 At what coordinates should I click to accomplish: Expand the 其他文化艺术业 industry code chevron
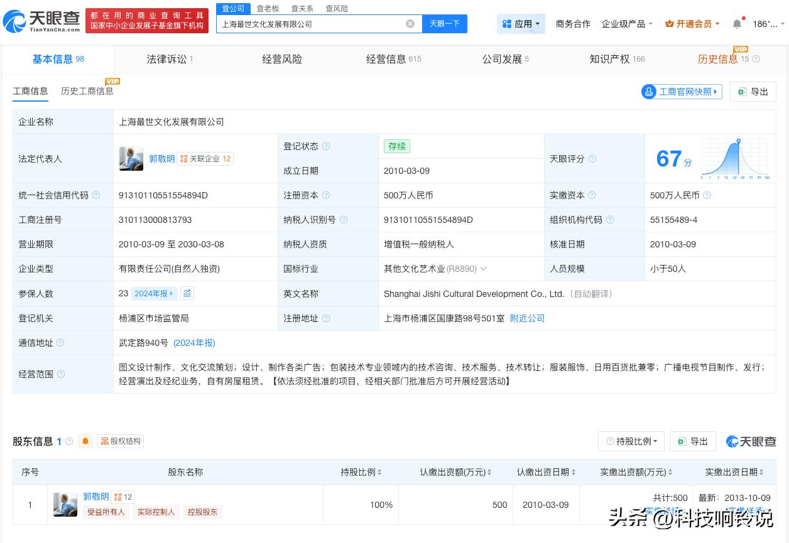[x=482, y=269]
